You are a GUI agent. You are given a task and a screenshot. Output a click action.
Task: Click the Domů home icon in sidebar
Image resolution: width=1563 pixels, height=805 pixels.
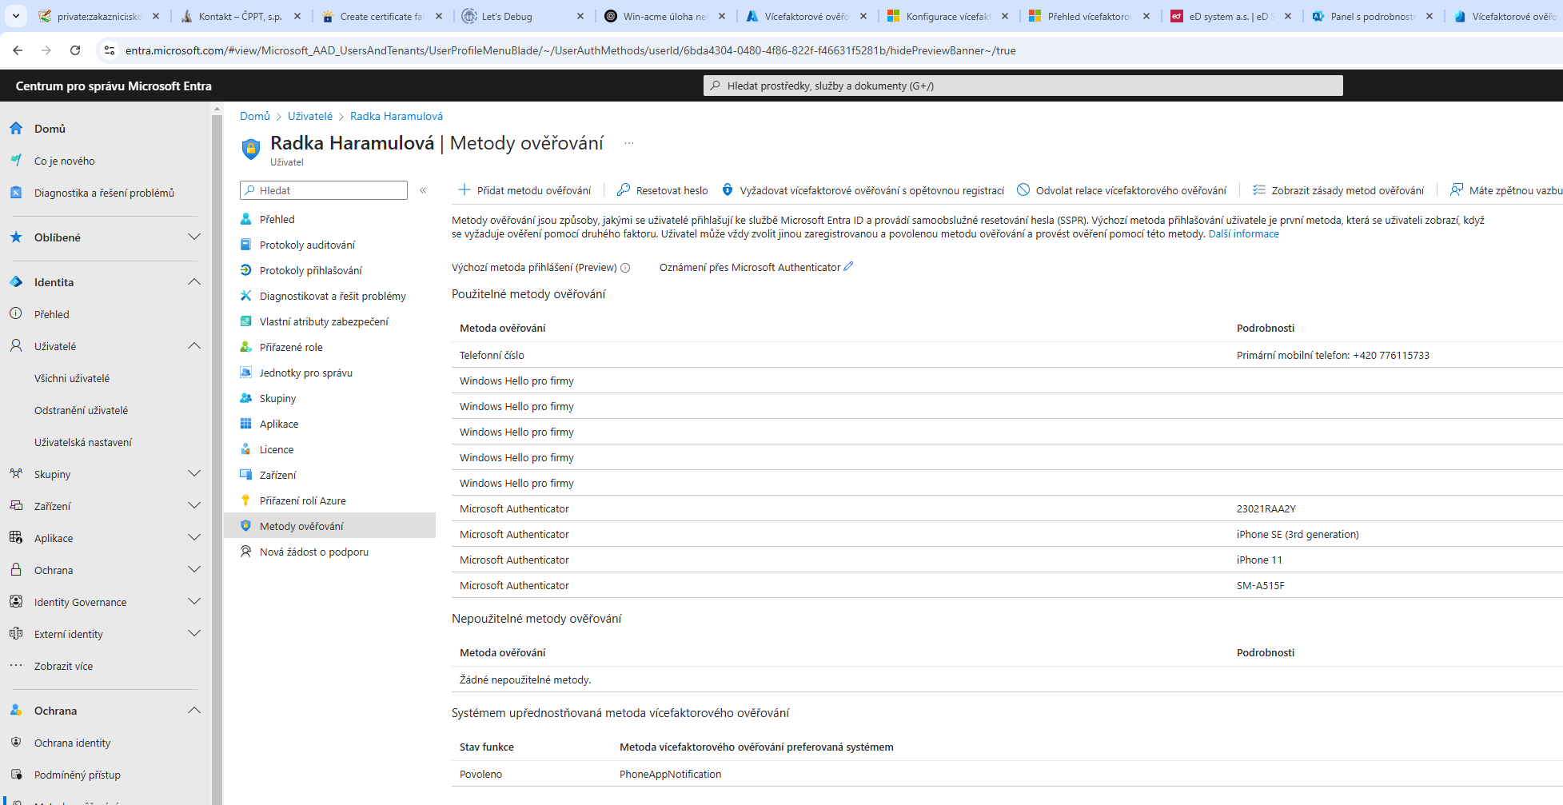click(16, 129)
